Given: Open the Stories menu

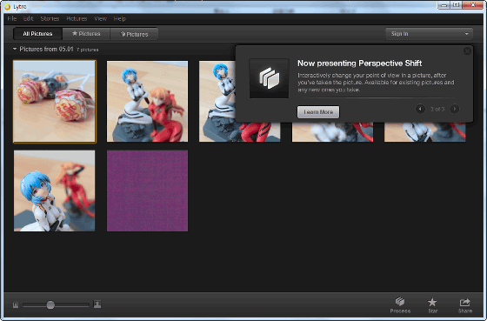Looking at the screenshot, I should tap(50, 18).
